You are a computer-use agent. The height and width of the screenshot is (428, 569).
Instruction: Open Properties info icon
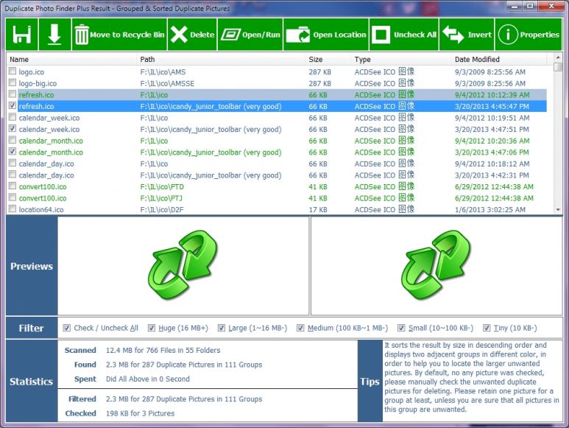pyautogui.click(x=508, y=35)
